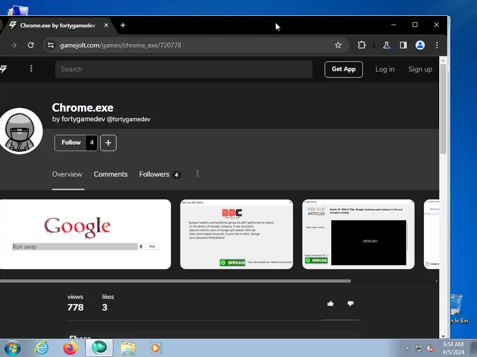Focus the Game Jolt Search field

184,69
